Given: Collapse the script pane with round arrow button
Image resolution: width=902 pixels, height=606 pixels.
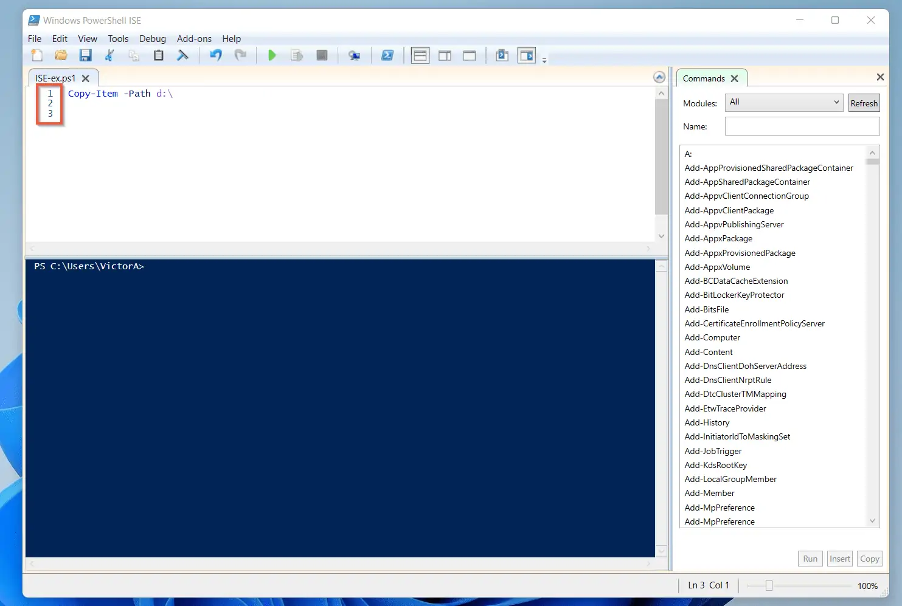Looking at the screenshot, I should pos(659,77).
